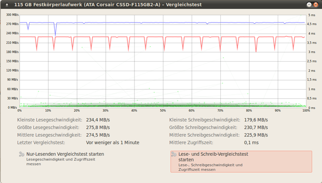Click the 300 MB/s axis label
Viewport: 322px width, 183px height.
coord(12,15)
